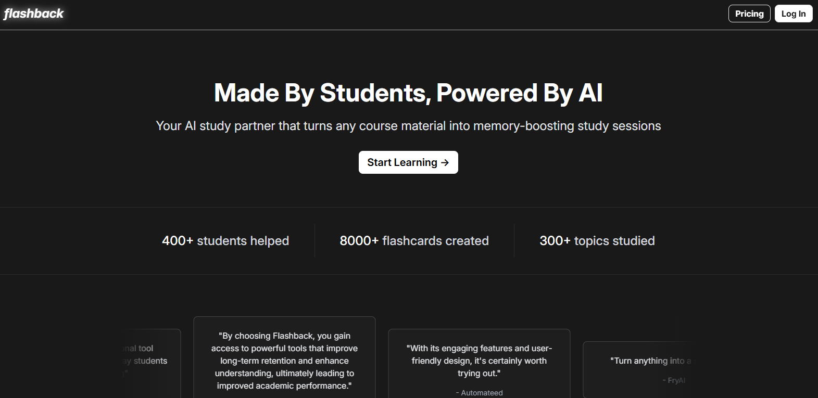This screenshot has width=818, height=398.
Task: Click the Log In button
Action: coord(793,14)
